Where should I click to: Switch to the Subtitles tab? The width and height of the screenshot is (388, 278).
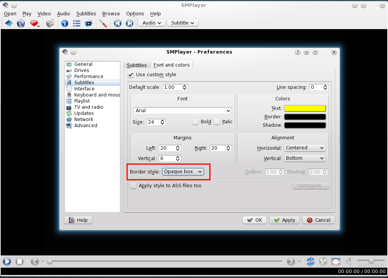(x=136, y=65)
